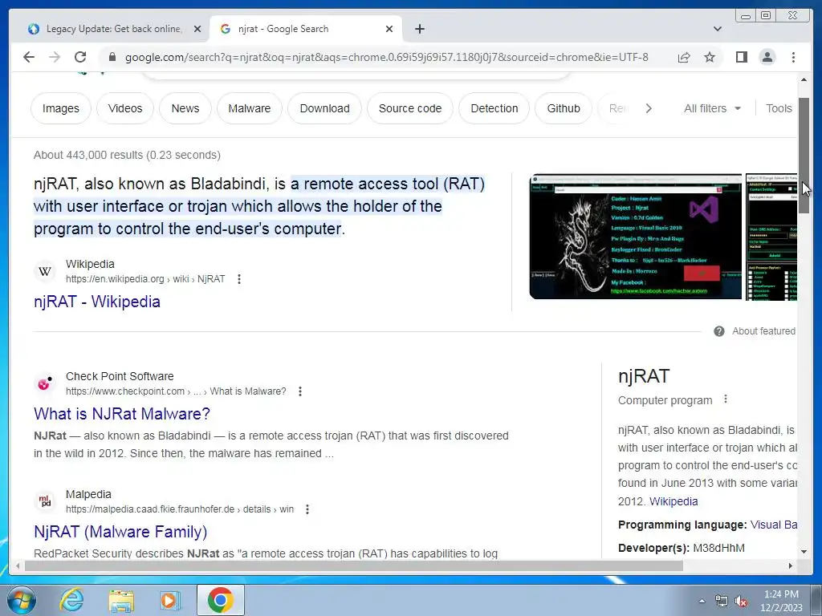Bookmark this page with the star icon
822x616 pixels.
tap(710, 57)
